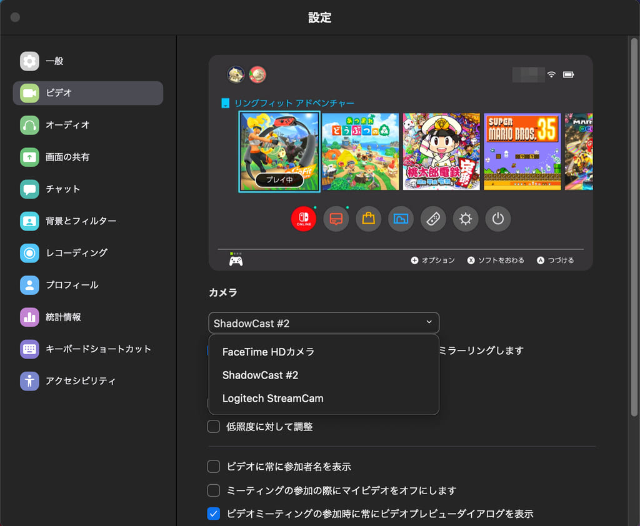The width and height of the screenshot is (640, 526).
Task: Open the Switch album icon
Action: 401,219
